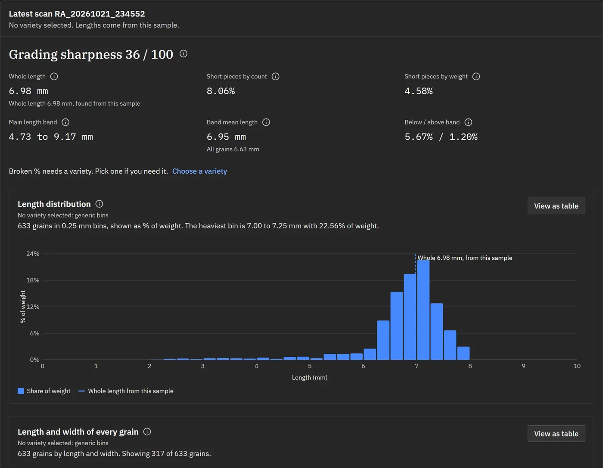Toggle the Whole length from this sample legend
This screenshot has width=603, height=468.
tap(126, 391)
